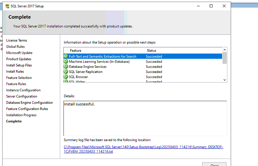Click Succeeded status for SQL Browser
Viewport: 258px width, 166px height.
click(154, 77)
